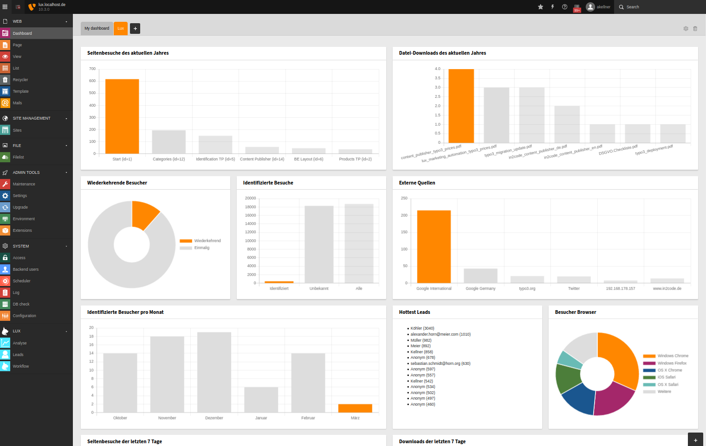Open the akellner user menu
This screenshot has height=446, width=706.
(x=598, y=7)
